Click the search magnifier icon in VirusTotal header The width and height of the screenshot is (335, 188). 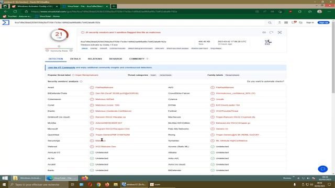pyautogui.click(x=270, y=22)
